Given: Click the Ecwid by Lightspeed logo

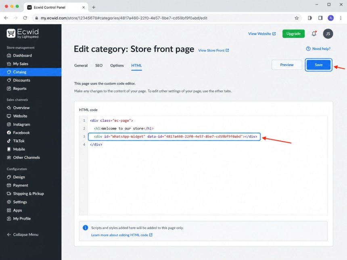Looking at the screenshot, I should click(x=23, y=33).
